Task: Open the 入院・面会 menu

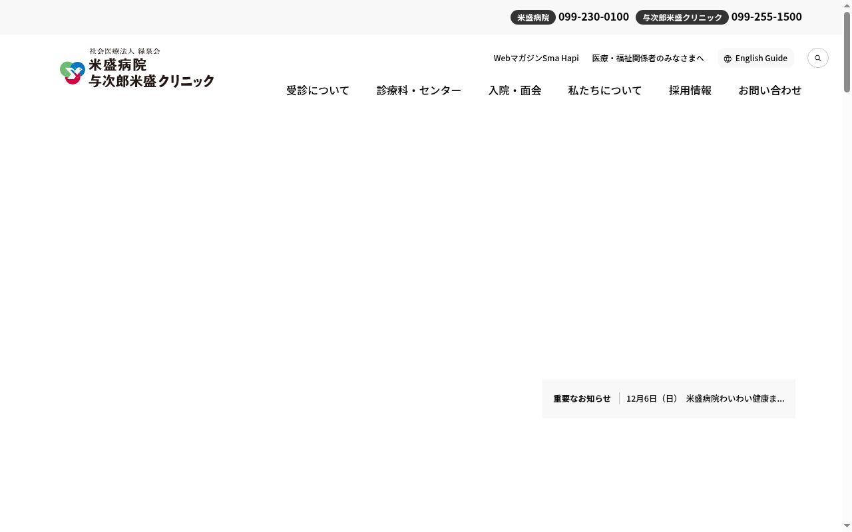Action: [515, 90]
